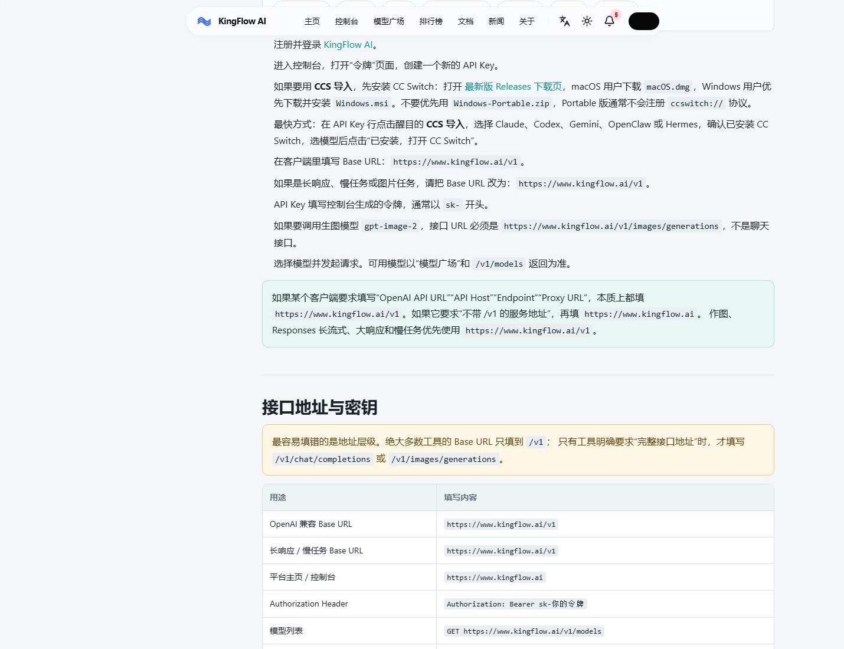
Task: Click the black user avatar button
Action: coord(643,21)
